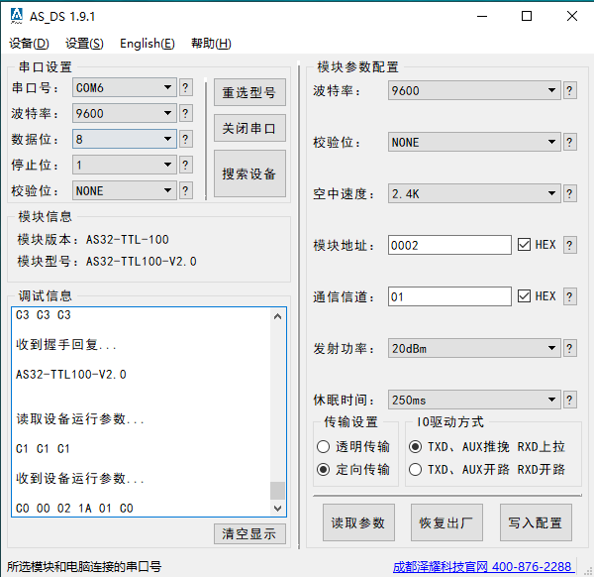
Task: Click the 关闭串口 button
Action: (249, 128)
